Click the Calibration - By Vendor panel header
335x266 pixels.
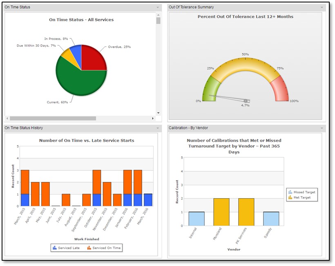(246, 128)
